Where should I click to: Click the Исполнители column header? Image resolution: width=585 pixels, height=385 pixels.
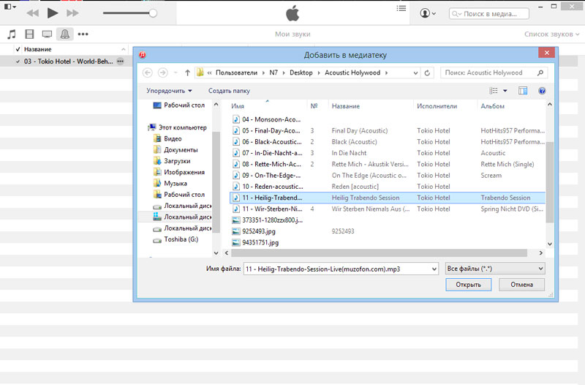[437, 106]
